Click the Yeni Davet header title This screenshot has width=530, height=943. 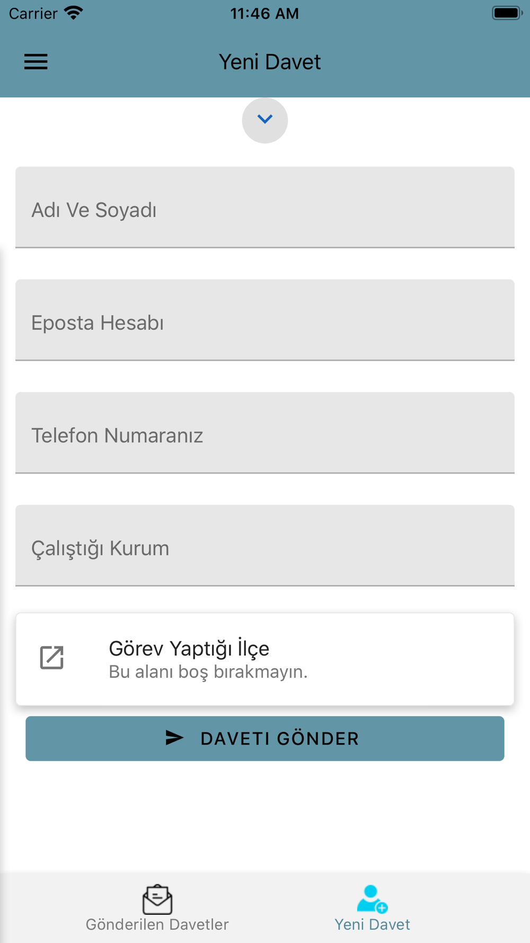270,62
